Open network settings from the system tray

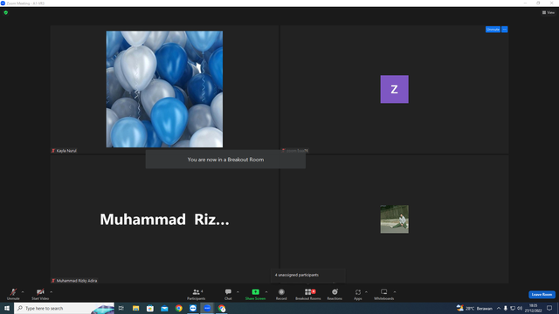tap(513, 308)
